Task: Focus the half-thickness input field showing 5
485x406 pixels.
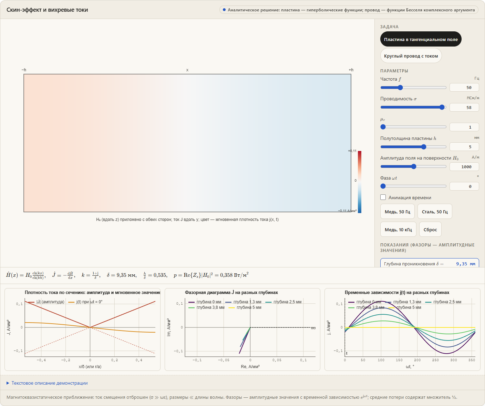Action: click(x=464, y=147)
